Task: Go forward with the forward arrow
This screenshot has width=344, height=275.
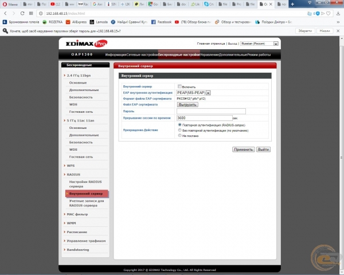Action: [14, 13]
